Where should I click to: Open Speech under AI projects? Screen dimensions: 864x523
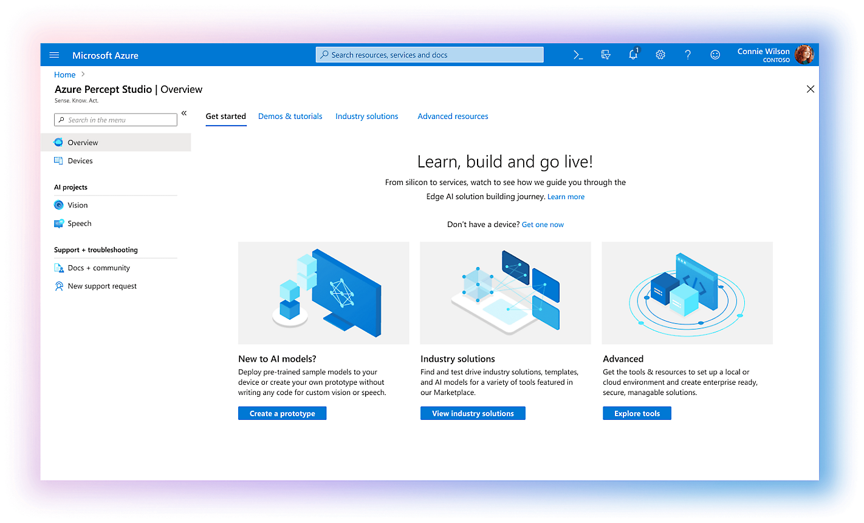tap(79, 223)
